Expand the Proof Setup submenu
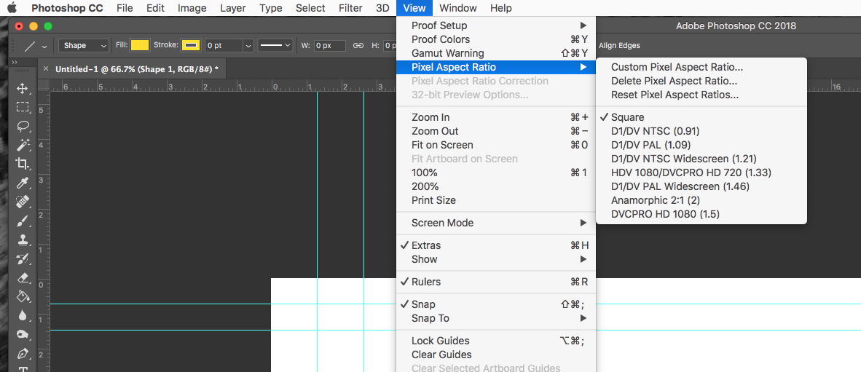This screenshot has height=372, width=861. [x=496, y=25]
